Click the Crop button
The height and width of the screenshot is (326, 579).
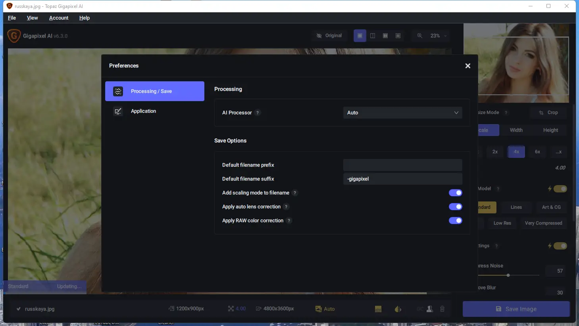pos(548,113)
